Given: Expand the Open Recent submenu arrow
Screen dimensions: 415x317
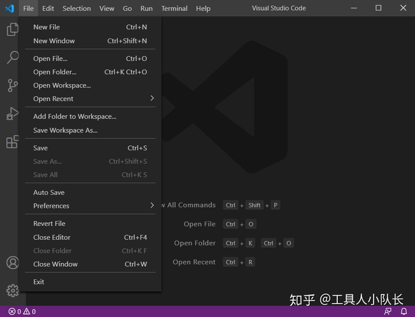Looking at the screenshot, I should [x=152, y=99].
